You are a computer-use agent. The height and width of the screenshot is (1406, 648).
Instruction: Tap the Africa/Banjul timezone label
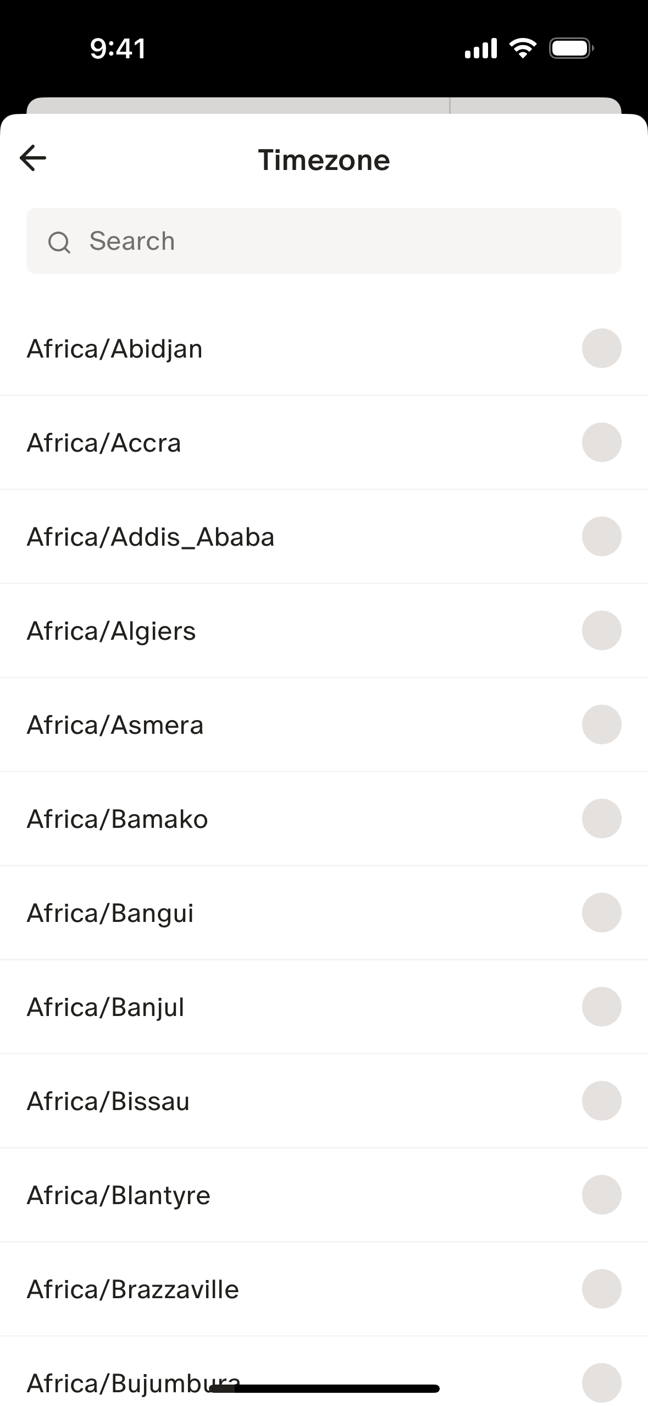[x=106, y=1007]
